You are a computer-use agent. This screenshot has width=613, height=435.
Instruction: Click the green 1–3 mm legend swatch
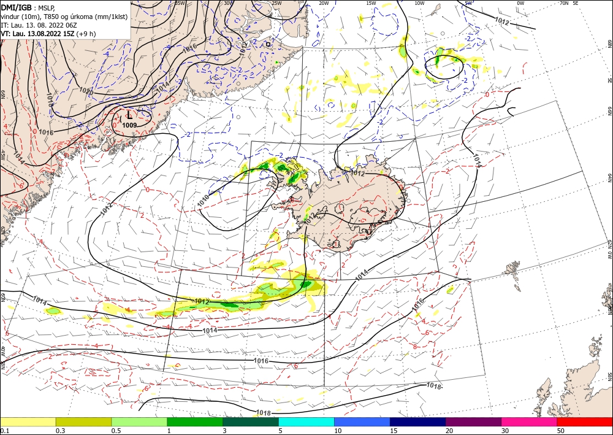[x=195, y=422]
